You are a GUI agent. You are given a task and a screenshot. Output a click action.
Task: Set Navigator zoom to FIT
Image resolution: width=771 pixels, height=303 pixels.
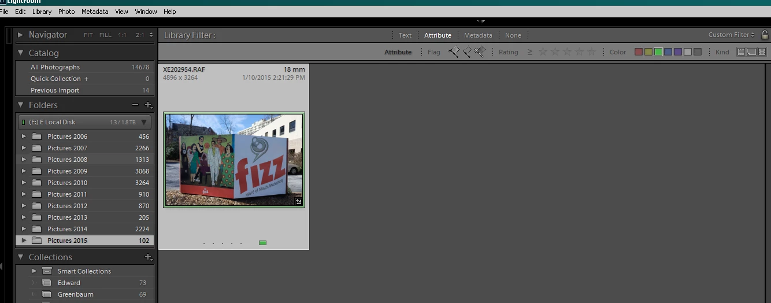(88, 35)
